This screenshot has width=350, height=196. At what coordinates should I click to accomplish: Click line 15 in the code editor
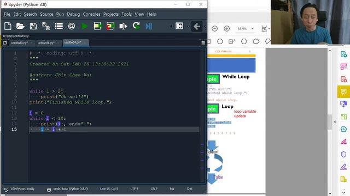(114, 130)
